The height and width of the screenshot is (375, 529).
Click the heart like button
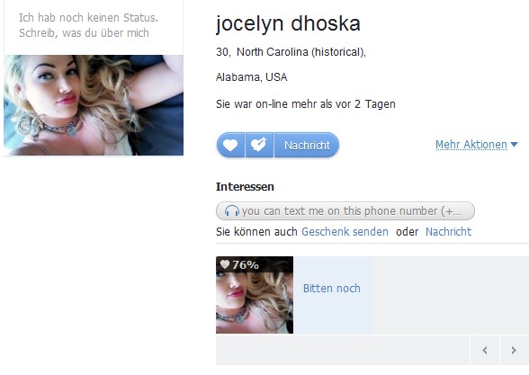pos(230,145)
